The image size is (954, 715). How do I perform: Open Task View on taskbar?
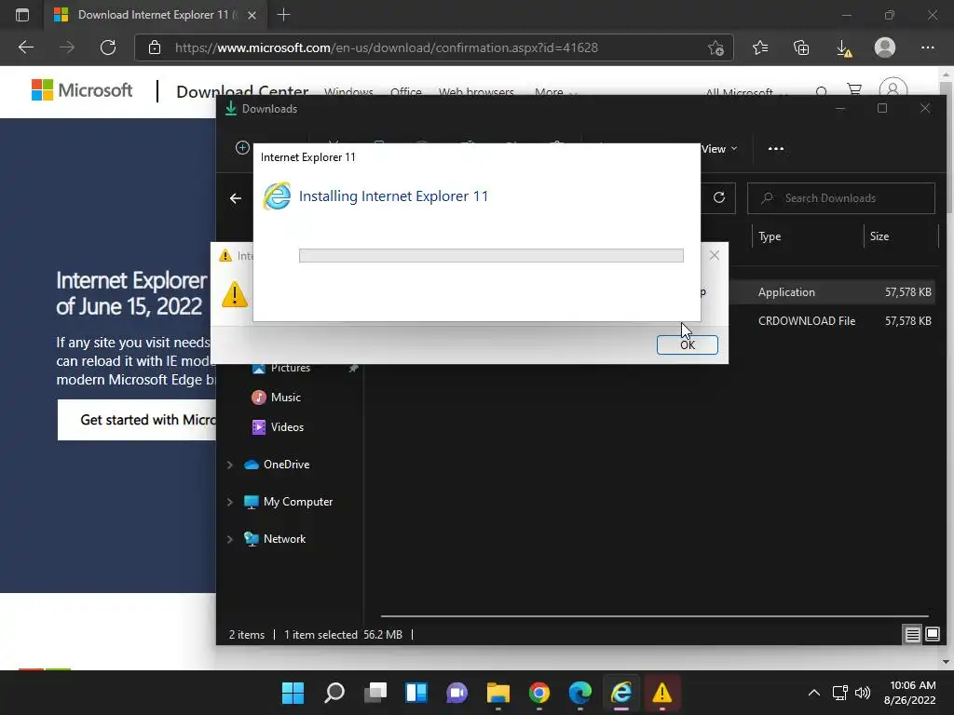(x=375, y=693)
